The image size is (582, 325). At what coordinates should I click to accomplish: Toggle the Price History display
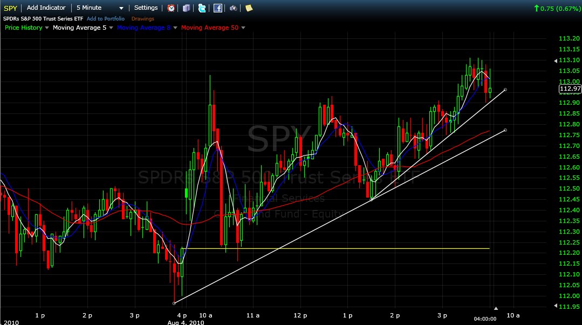(23, 28)
